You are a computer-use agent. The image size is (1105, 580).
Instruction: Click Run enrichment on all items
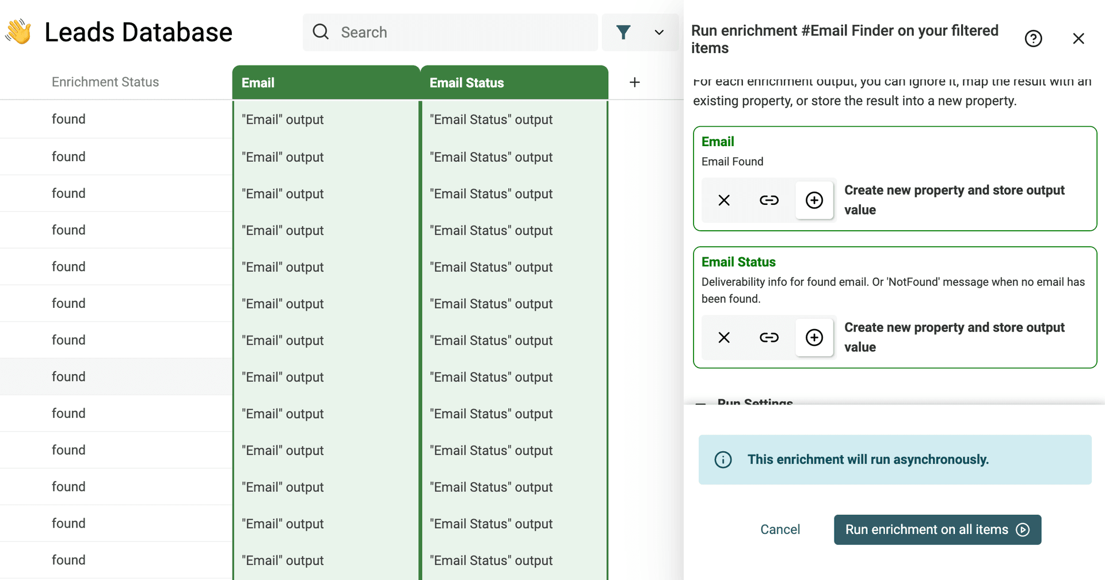tap(937, 529)
